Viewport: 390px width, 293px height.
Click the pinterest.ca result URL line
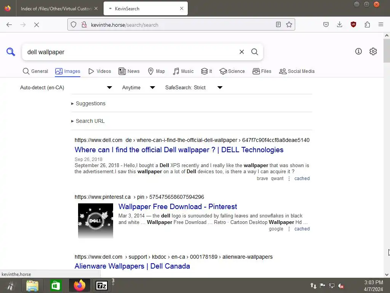(139, 197)
